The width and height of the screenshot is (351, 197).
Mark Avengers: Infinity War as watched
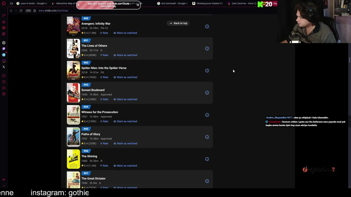[x=125, y=33]
